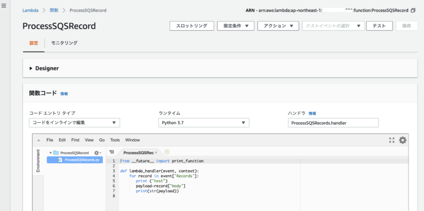Open the アクション dropdown
424x211 pixels.
pyautogui.click(x=278, y=26)
